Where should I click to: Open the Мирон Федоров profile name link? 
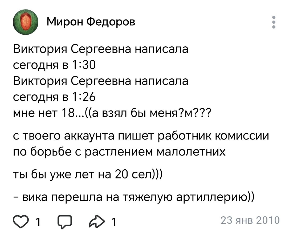[x=91, y=22]
